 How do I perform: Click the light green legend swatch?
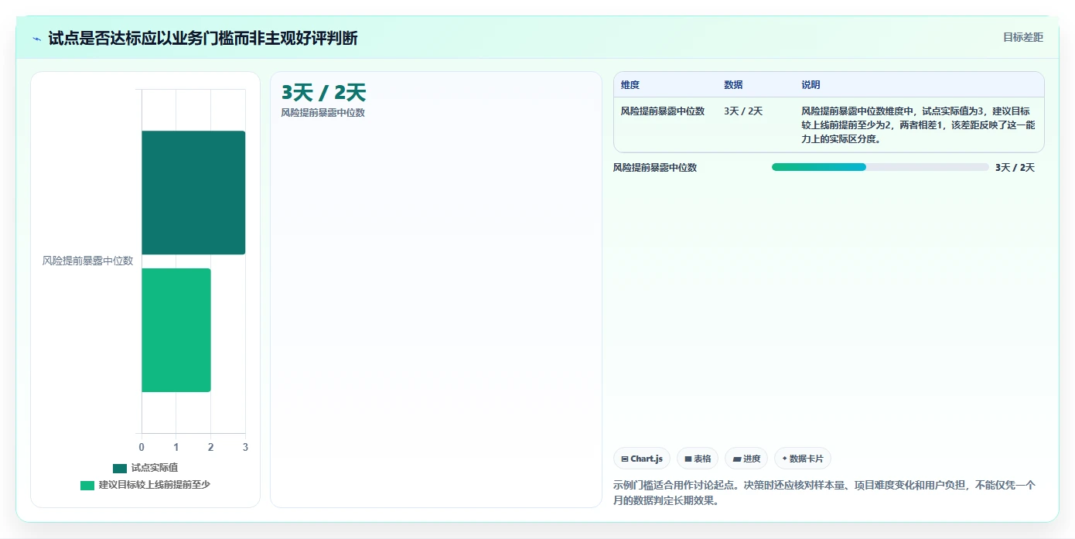tap(87, 485)
